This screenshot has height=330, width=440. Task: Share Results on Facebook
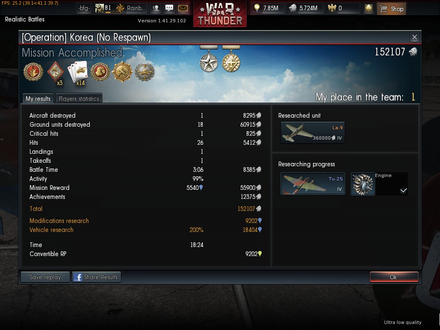pyautogui.click(x=97, y=277)
